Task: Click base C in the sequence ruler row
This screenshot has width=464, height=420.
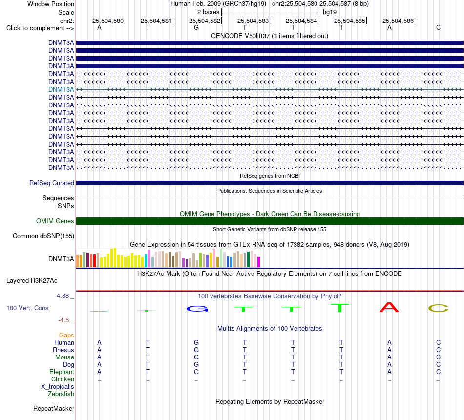Action: (438, 27)
